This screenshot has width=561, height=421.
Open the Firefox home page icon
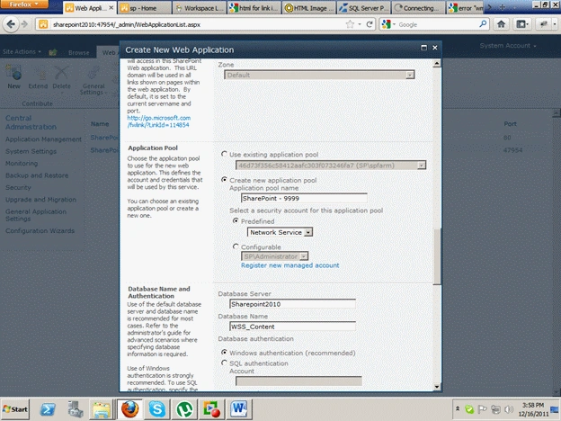pyautogui.click(x=502, y=24)
